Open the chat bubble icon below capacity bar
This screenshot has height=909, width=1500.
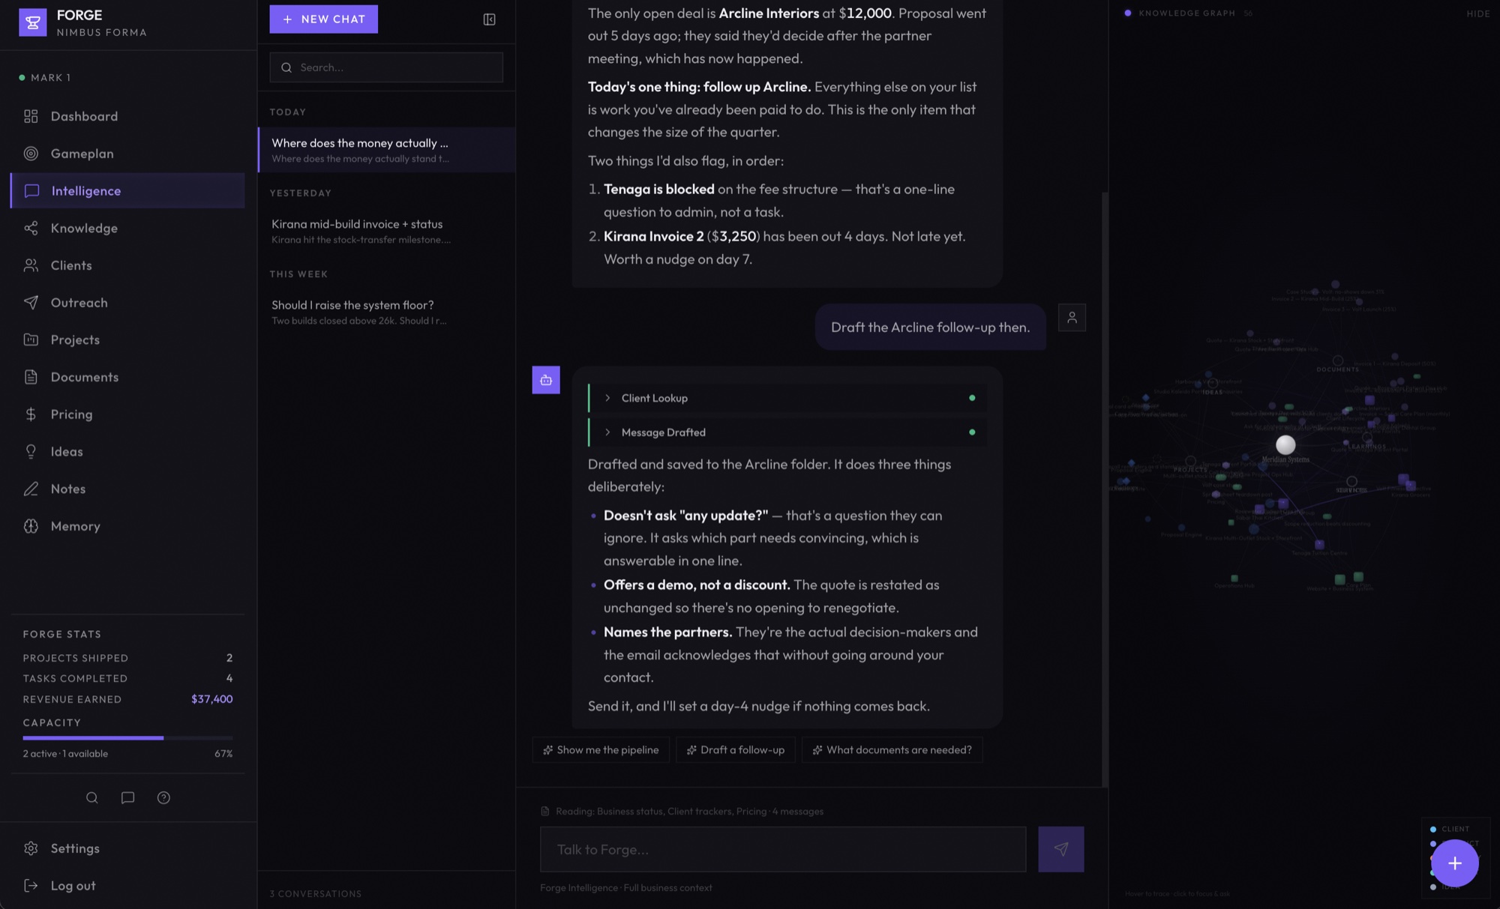[128, 797]
